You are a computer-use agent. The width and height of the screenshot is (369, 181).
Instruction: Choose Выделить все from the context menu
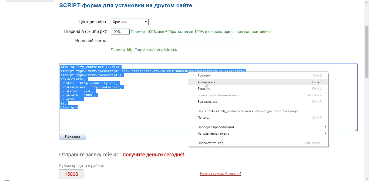pyautogui.click(x=258, y=102)
